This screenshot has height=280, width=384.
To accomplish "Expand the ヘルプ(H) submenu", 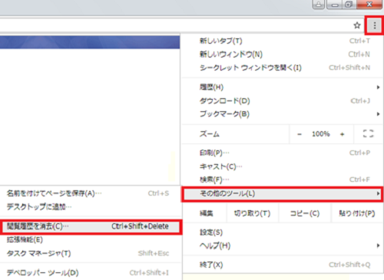I will point(282,245).
